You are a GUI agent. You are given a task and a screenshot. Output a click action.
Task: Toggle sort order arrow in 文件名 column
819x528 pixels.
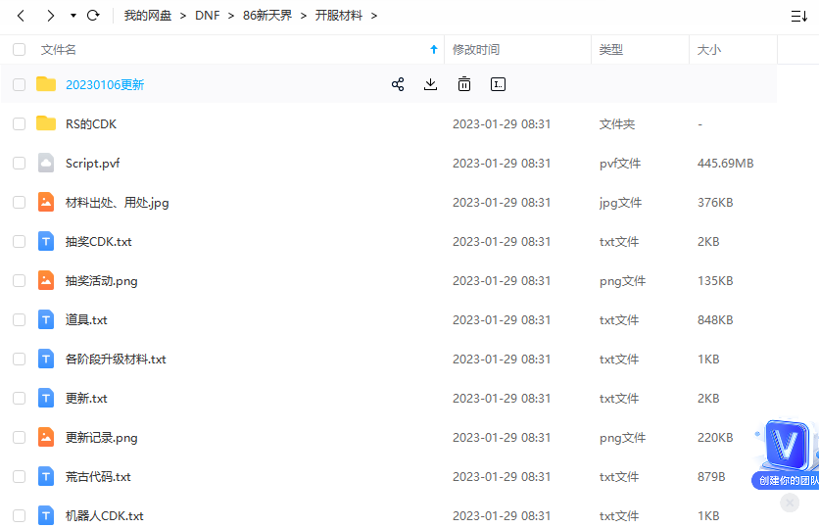(x=434, y=49)
